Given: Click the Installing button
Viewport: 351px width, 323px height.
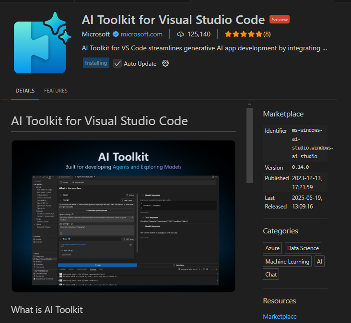Looking at the screenshot, I should click(96, 63).
